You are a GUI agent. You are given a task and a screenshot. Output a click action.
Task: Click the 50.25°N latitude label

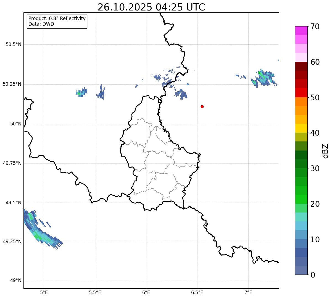tap(12, 84)
